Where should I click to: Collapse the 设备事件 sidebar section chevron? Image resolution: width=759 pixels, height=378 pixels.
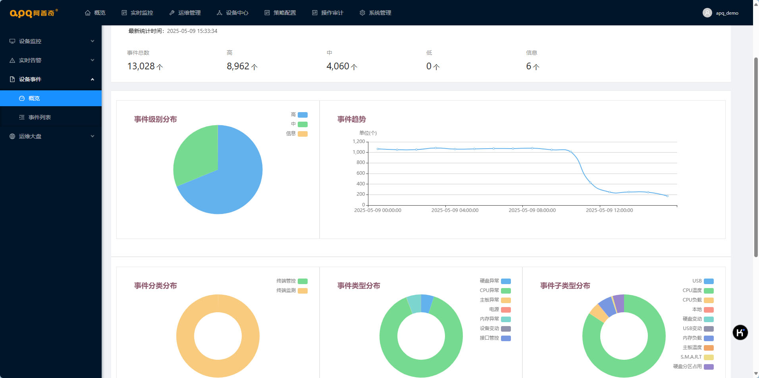point(92,79)
